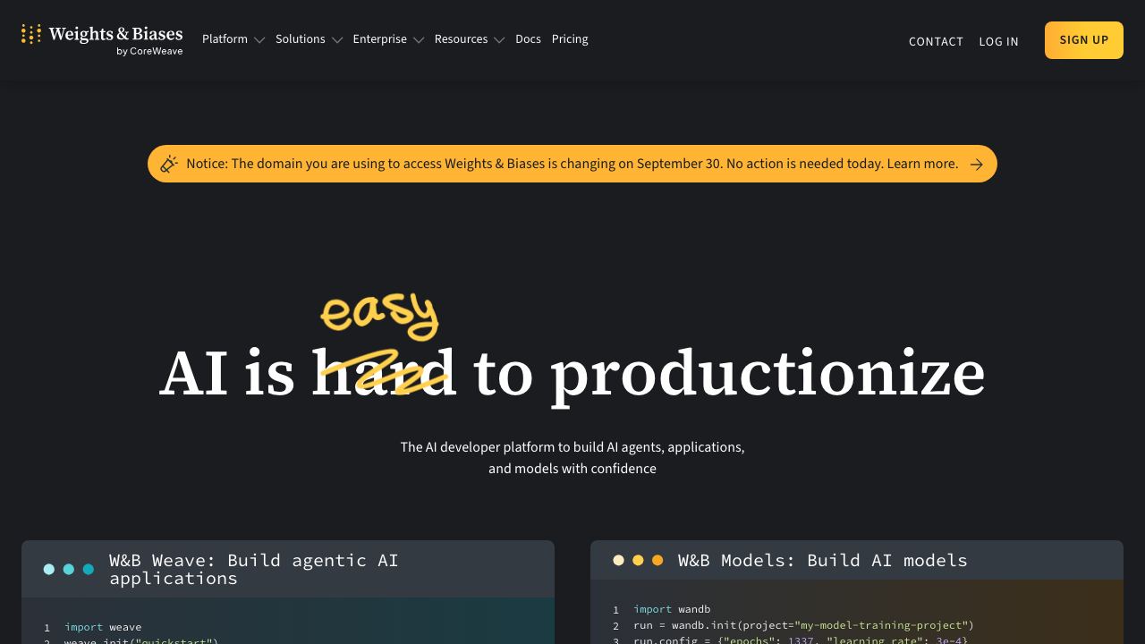Image resolution: width=1145 pixels, height=644 pixels.
Task: Expand the Enterprise menu chevron
Action: (x=419, y=40)
